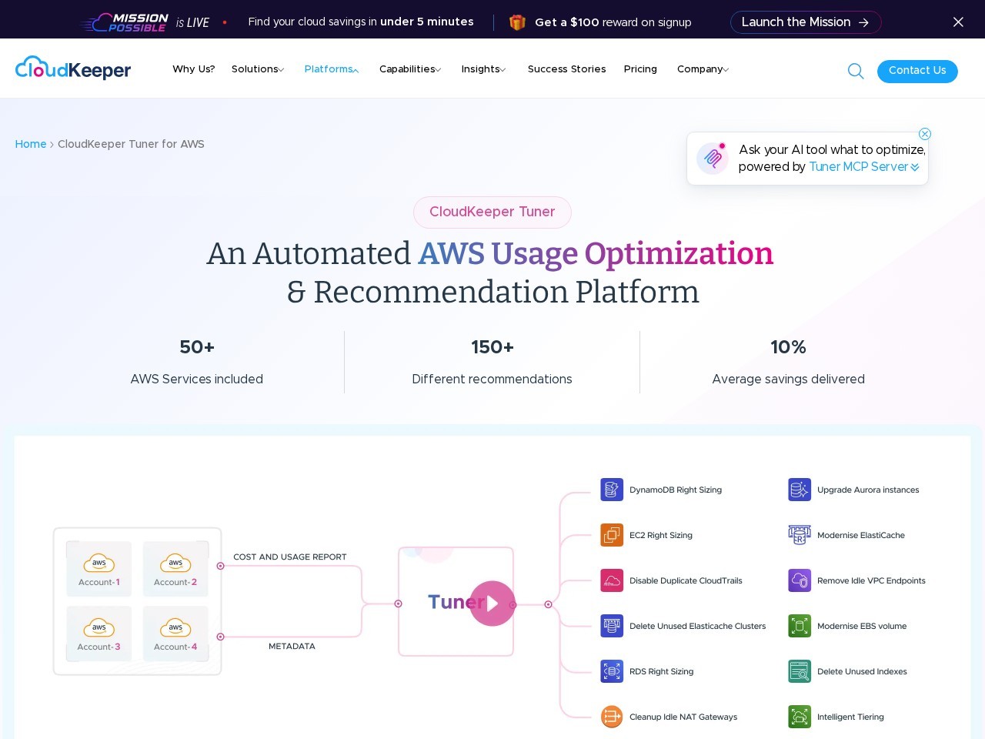
Task: Click the 'METADATA' diagram label
Action: pos(292,646)
